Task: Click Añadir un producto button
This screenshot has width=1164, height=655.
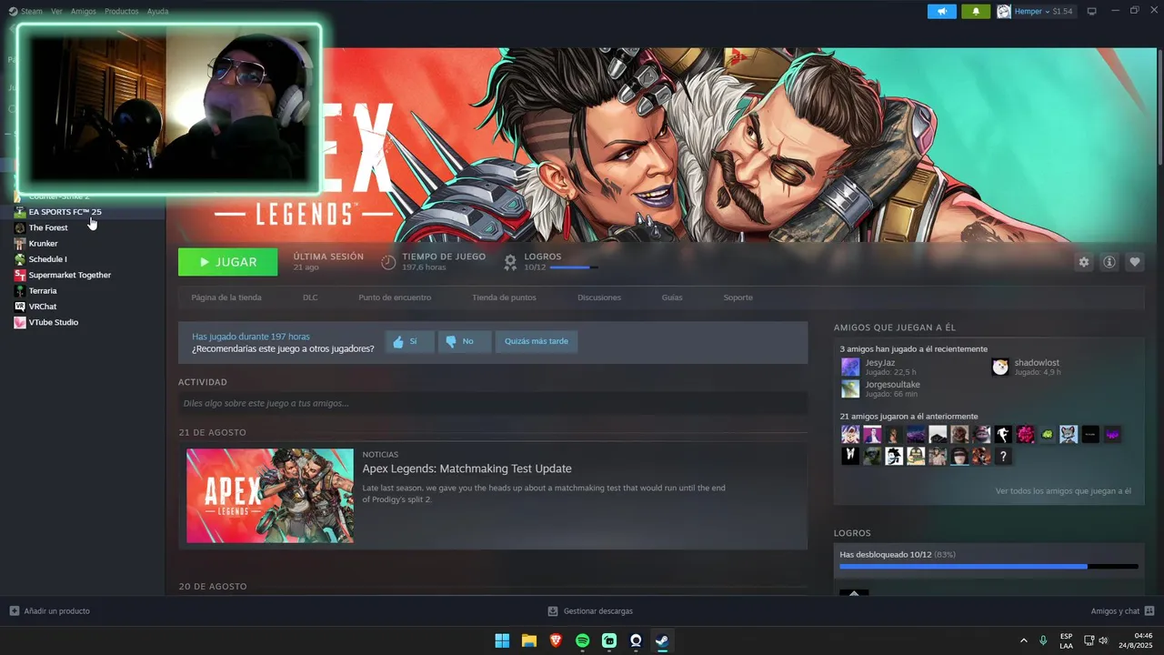Action: [50, 611]
